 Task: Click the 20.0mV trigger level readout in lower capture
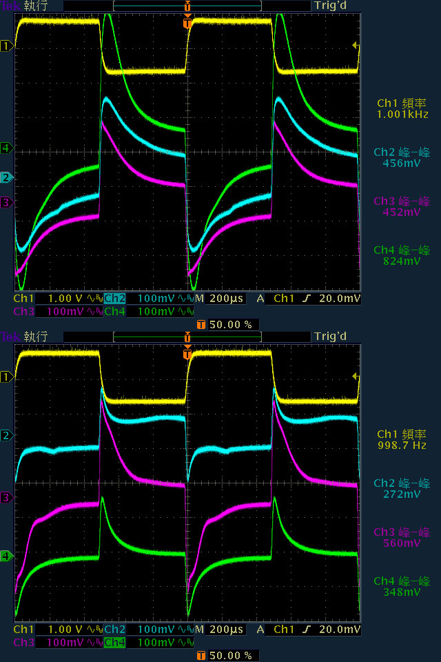click(340, 630)
